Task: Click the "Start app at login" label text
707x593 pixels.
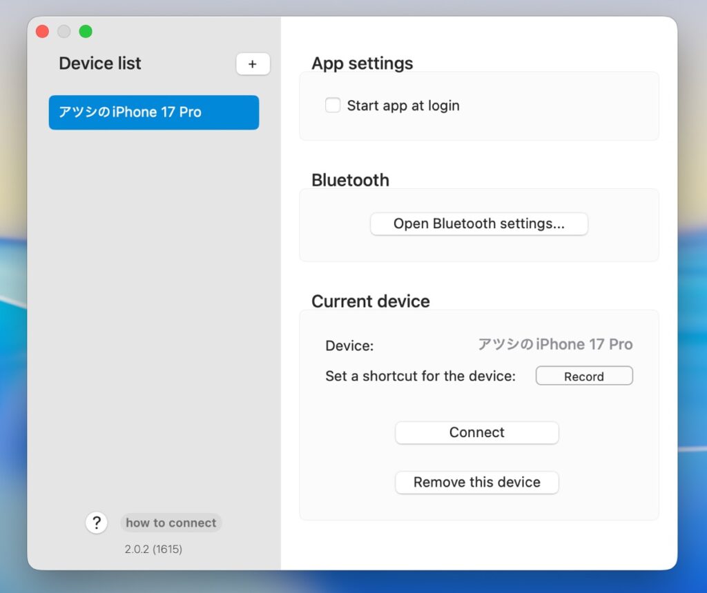Action: 403,105
